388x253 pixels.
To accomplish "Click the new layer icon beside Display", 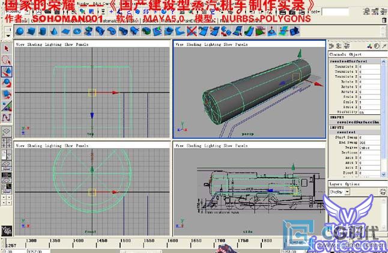I will 383,192.
